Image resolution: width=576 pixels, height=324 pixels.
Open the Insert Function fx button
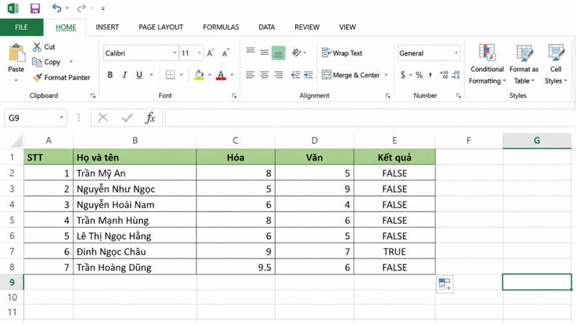(150, 118)
